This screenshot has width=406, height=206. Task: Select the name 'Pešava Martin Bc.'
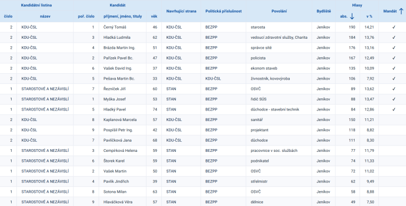pos(119,79)
